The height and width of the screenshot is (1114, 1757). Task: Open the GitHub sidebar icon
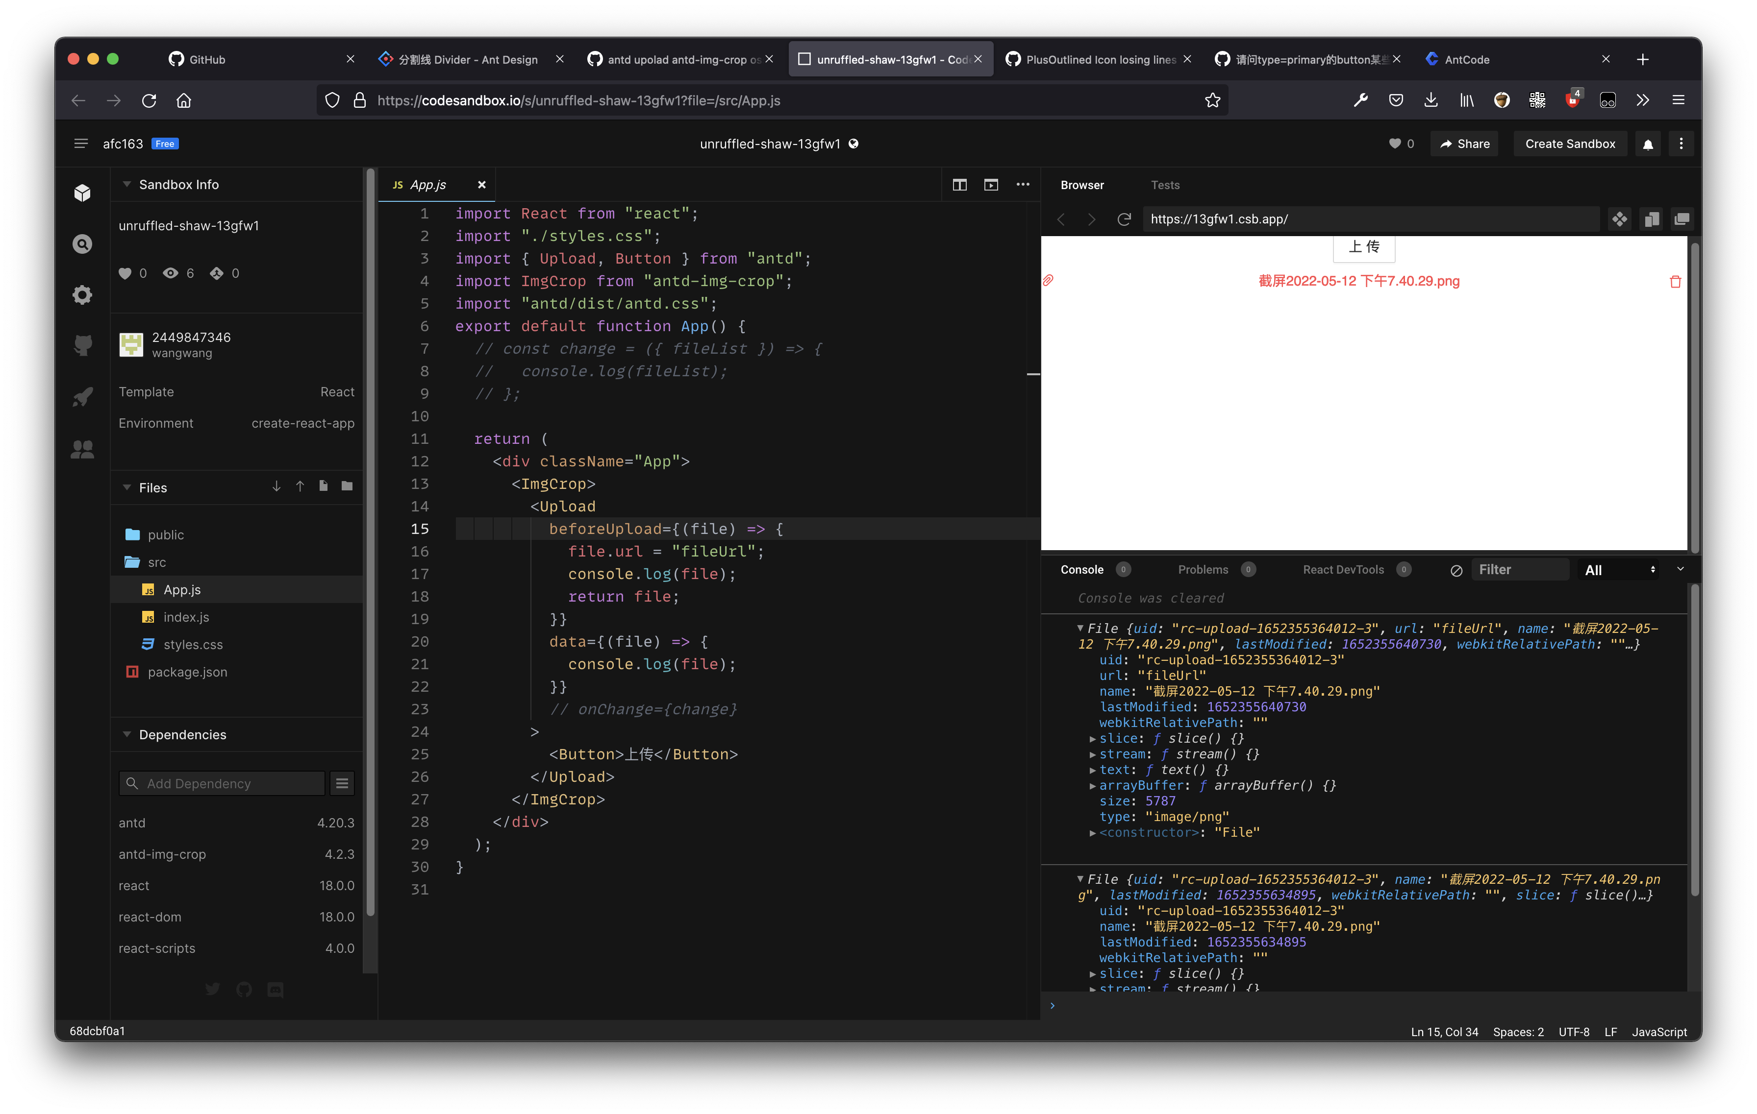82,345
